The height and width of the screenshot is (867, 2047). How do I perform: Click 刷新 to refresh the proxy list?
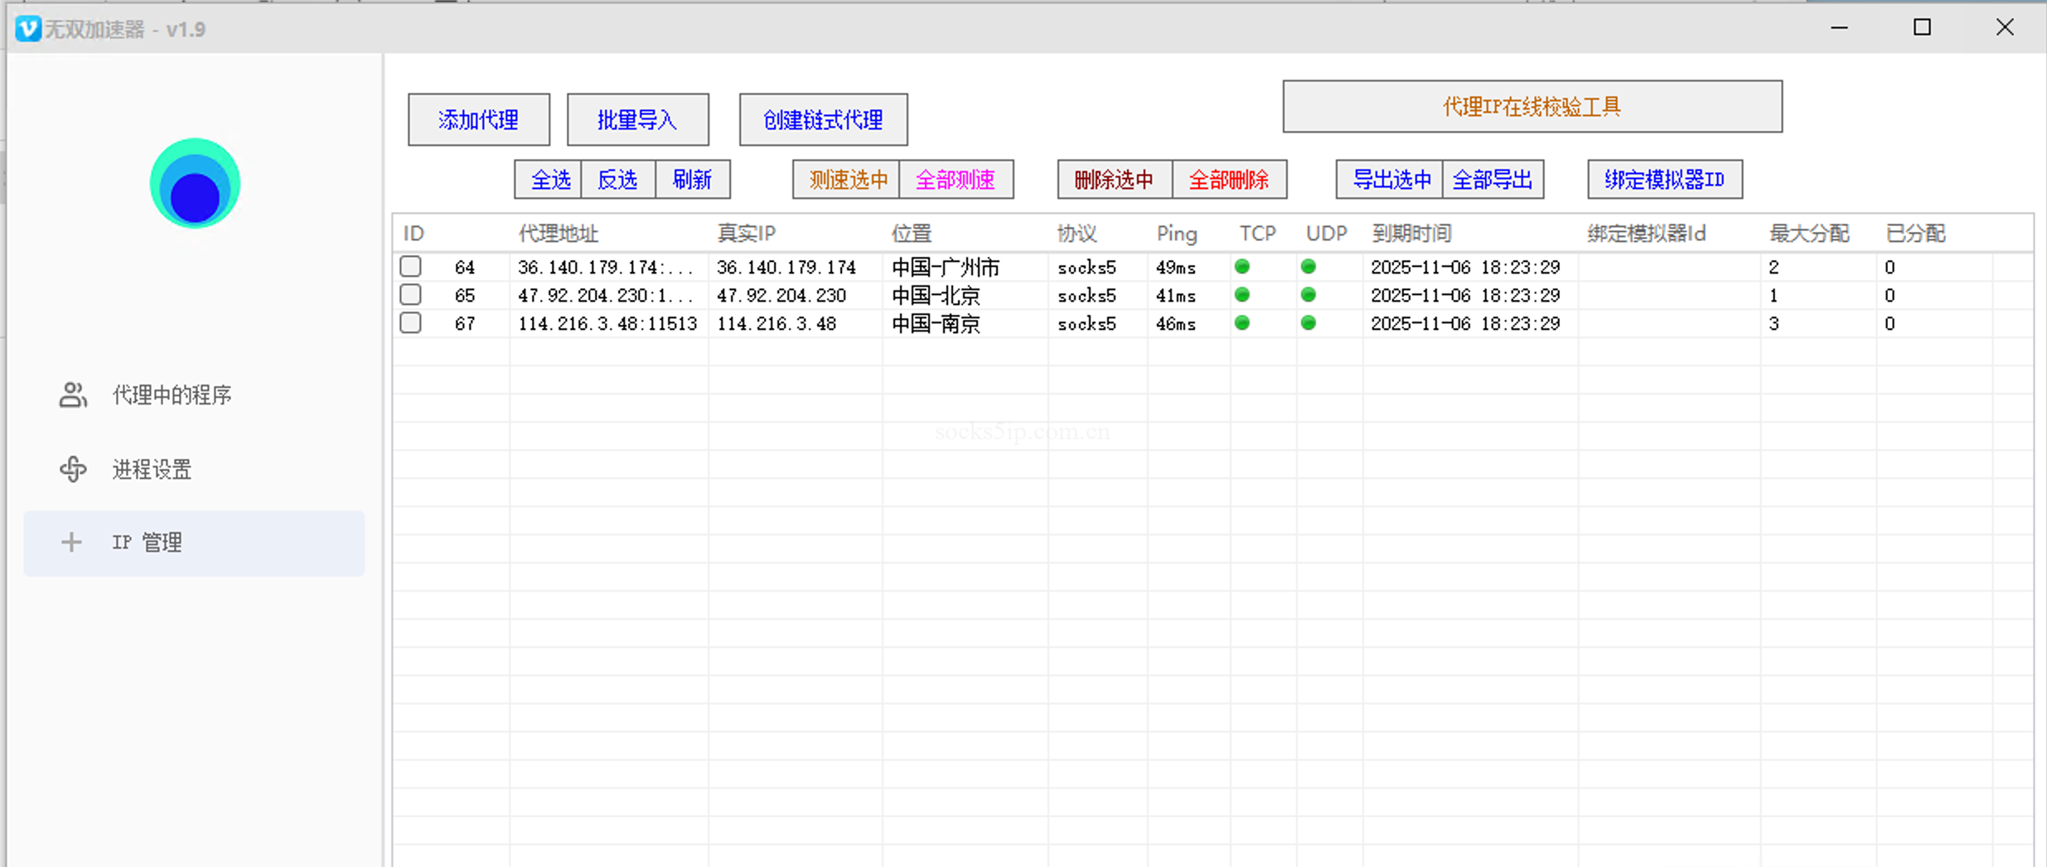(693, 179)
